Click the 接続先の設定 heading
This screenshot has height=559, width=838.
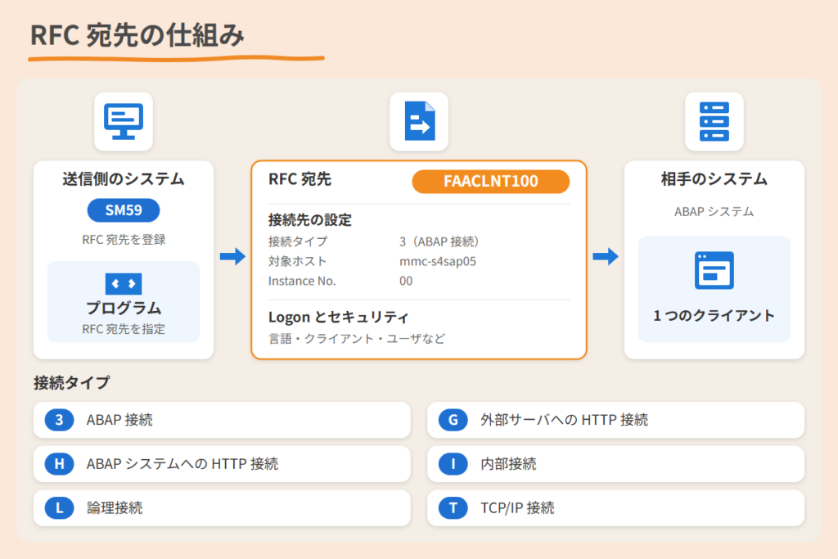[310, 219]
